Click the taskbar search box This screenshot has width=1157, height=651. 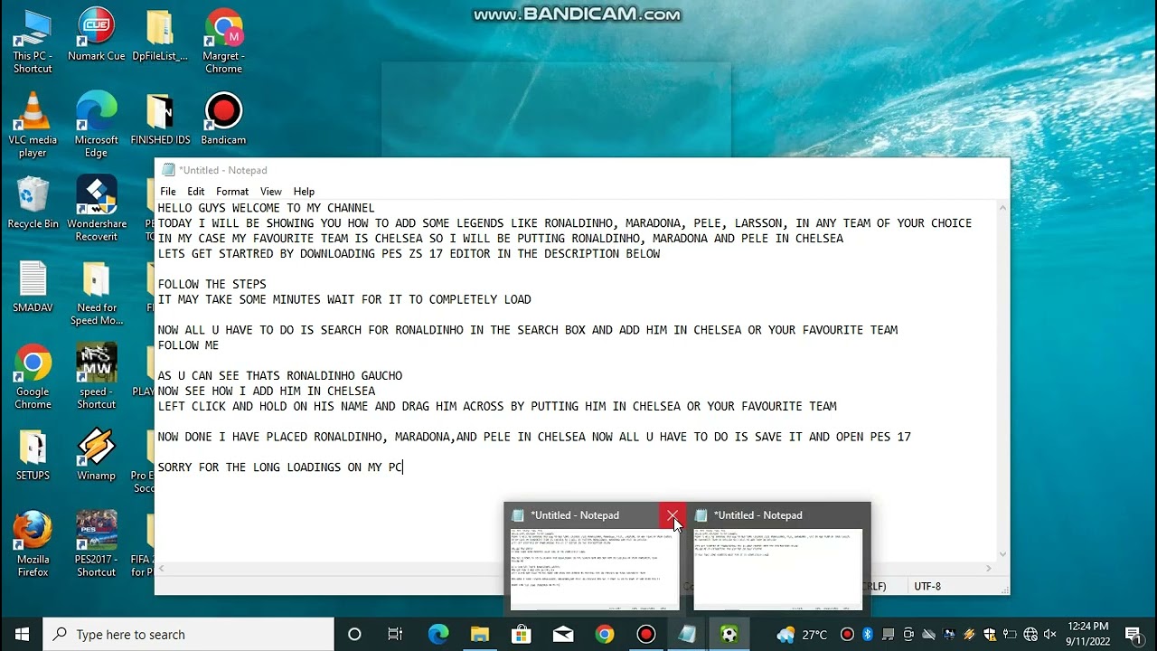(x=189, y=635)
